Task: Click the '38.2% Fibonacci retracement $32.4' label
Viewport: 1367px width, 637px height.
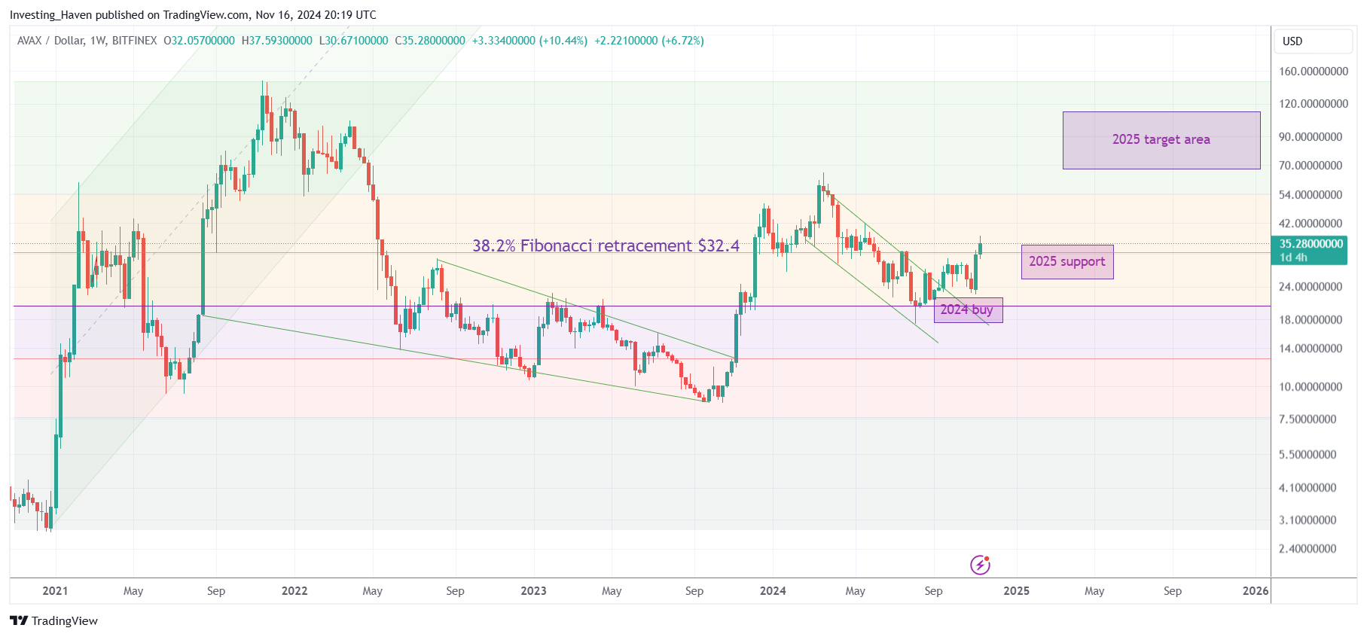Action: click(x=606, y=245)
